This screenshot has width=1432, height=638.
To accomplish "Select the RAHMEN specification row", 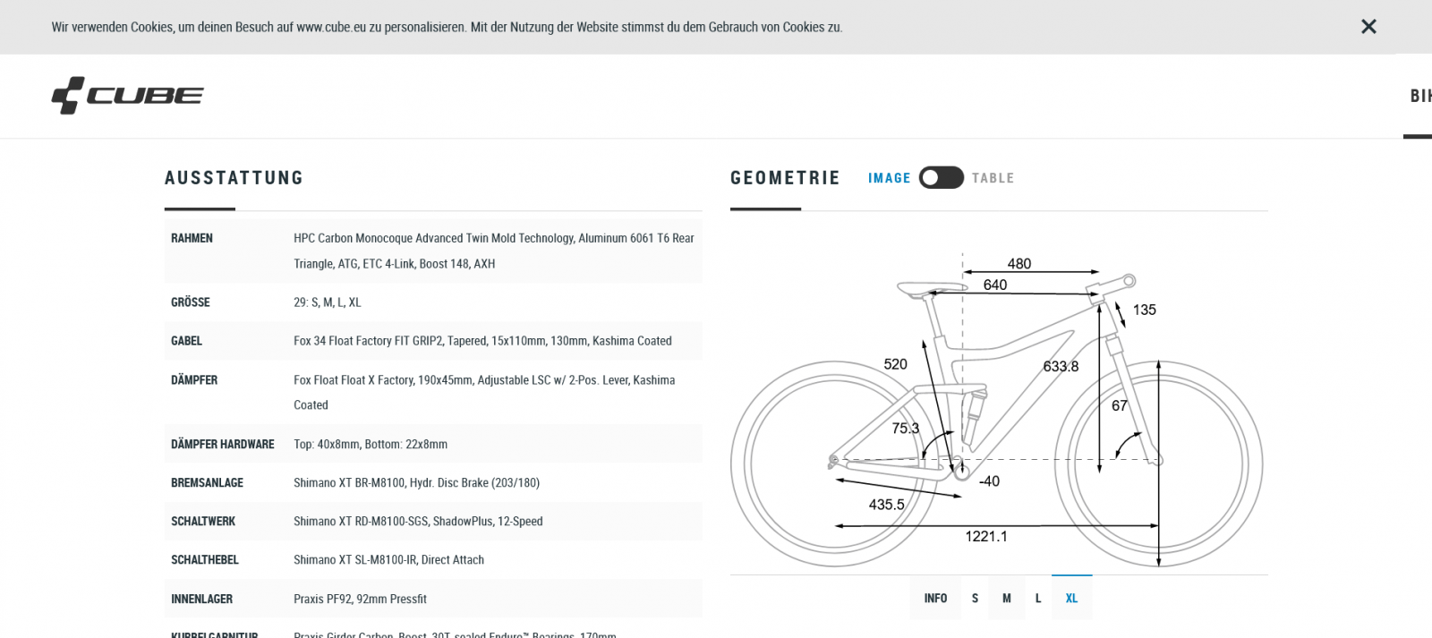I will click(x=433, y=251).
